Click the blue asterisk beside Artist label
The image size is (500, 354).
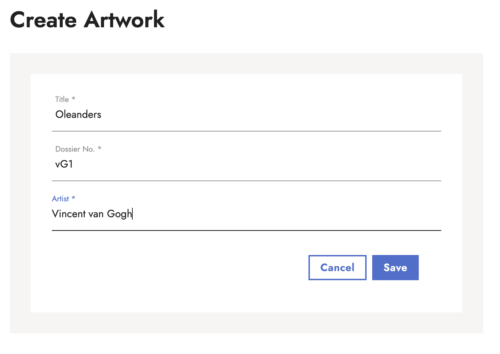coord(74,198)
